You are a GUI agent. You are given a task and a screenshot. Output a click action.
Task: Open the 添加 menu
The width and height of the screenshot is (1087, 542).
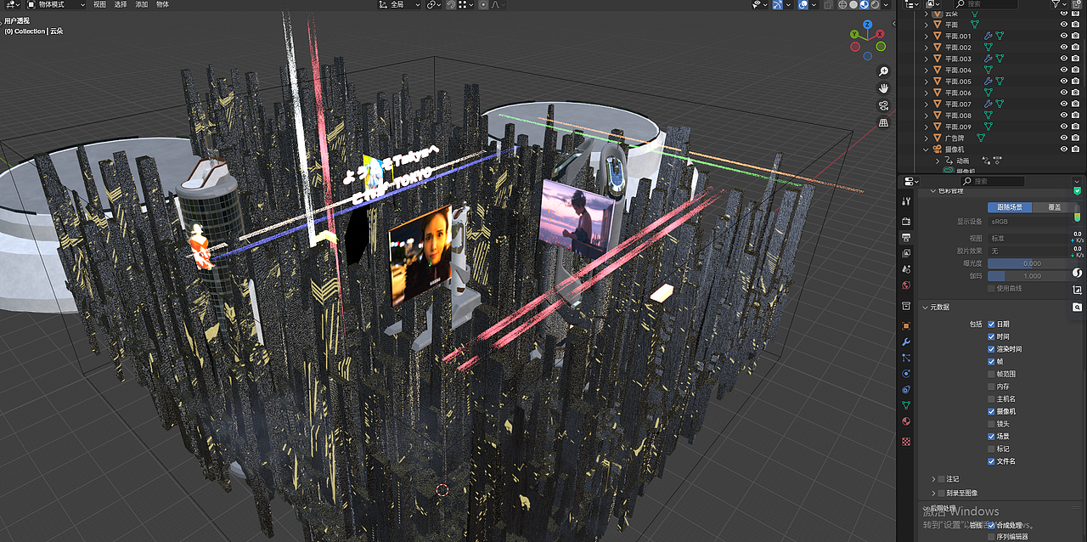coord(142,4)
